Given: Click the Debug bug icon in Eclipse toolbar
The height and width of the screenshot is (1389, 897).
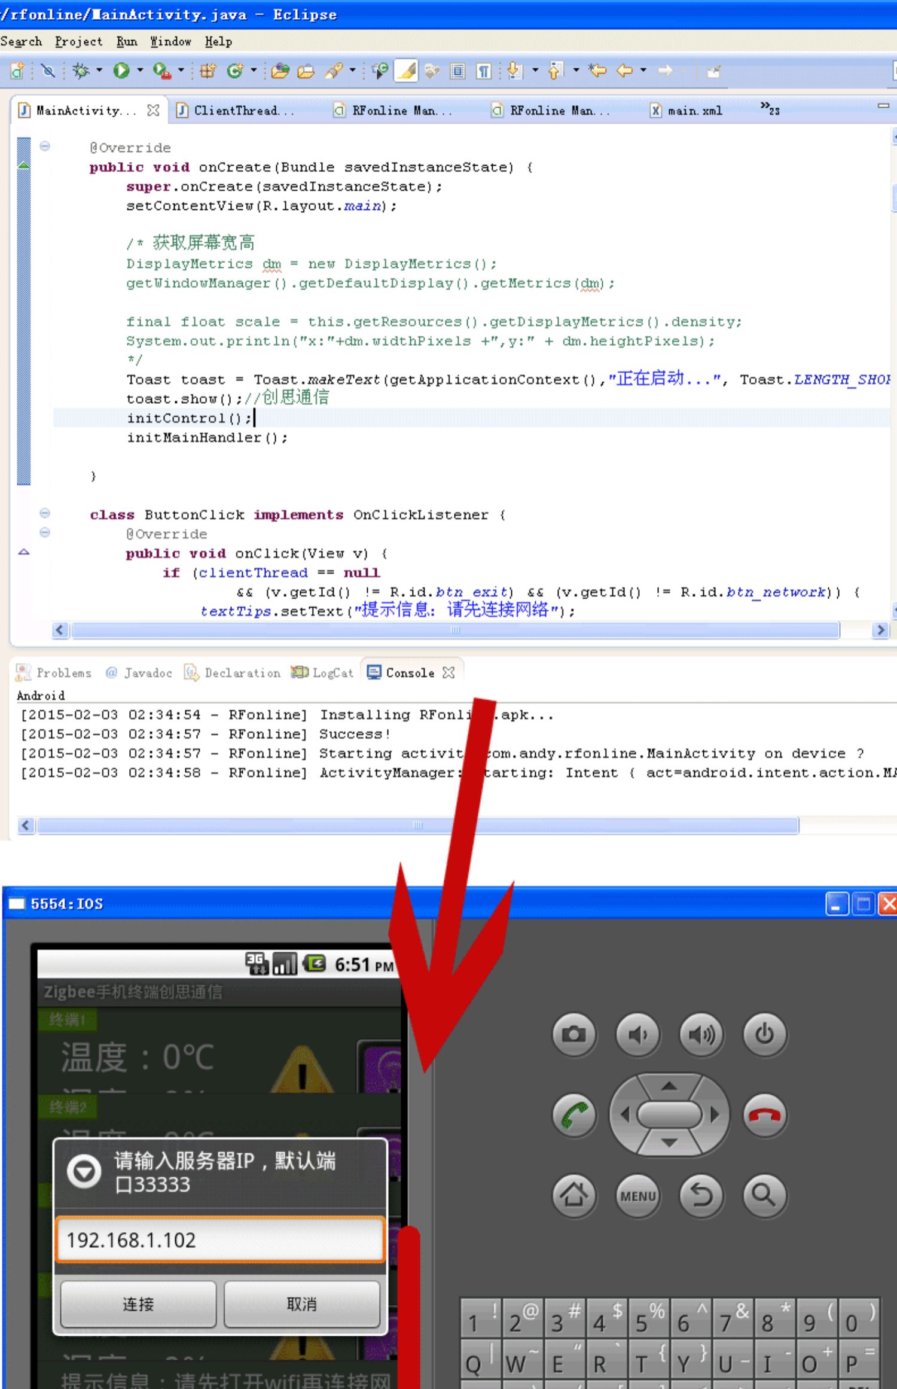Looking at the screenshot, I should click(x=81, y=71).
